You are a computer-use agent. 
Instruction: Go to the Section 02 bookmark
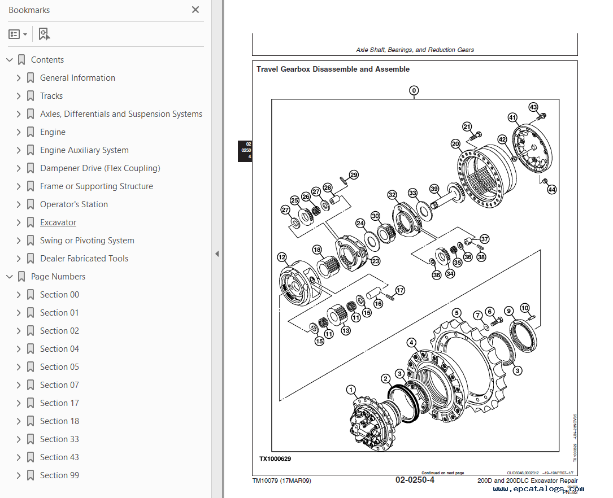(x=59, y=331)
